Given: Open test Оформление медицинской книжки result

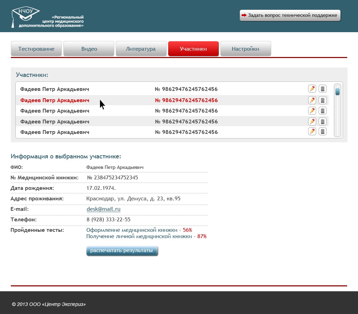Looking at the screenshot, I should pyautogui.click(x=132, y=230).
